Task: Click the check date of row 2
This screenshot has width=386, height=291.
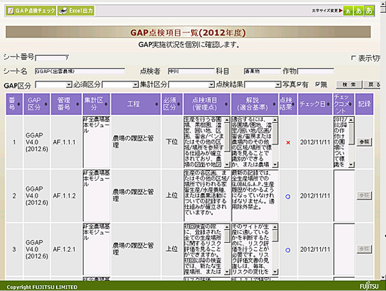Action: [315, 196]
